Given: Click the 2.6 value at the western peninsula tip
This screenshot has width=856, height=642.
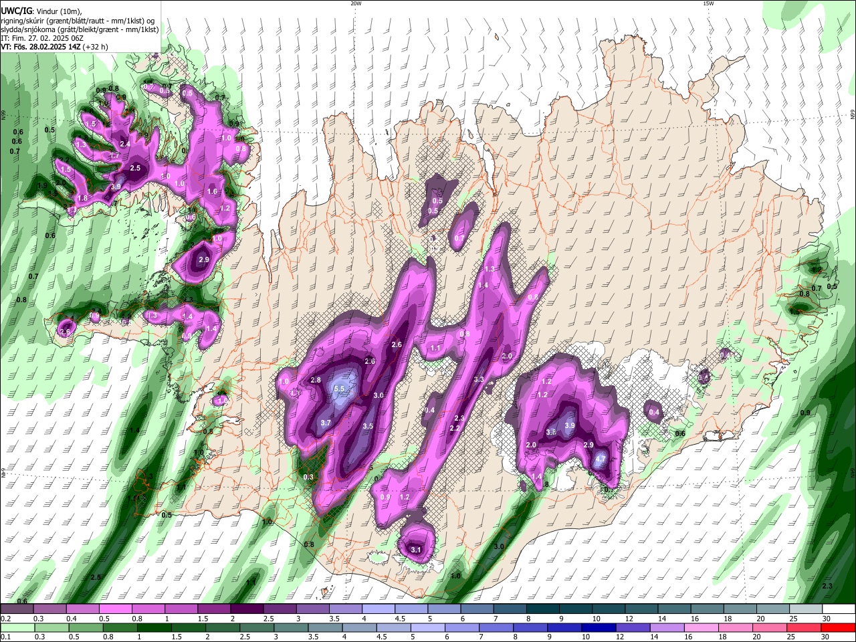Looking at the screenshot, I should point(66,332).
